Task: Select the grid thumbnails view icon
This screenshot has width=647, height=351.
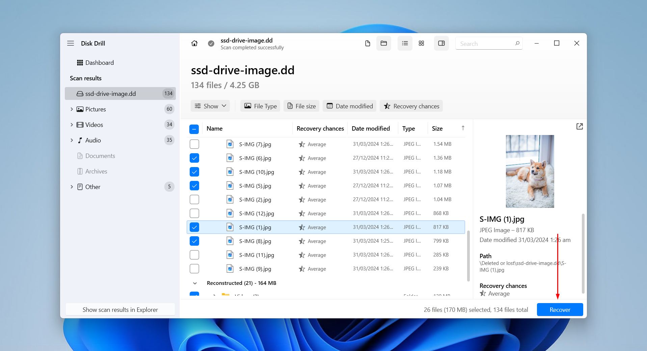Action: [421, 43]
